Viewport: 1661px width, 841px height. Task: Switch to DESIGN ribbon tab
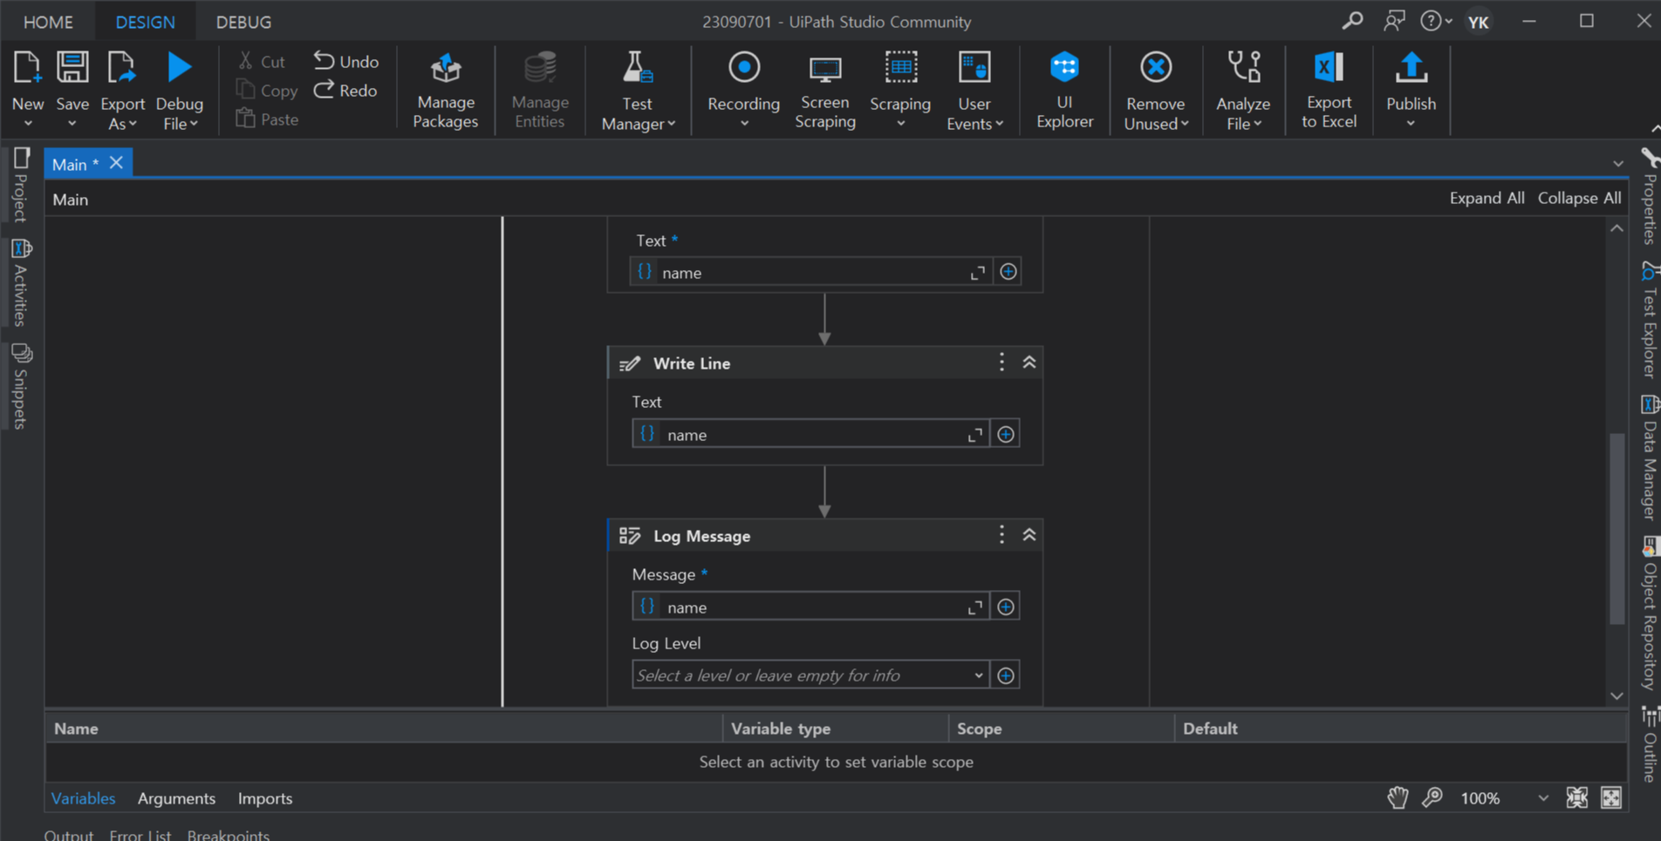pyautogui.click(x=145, y=22)
